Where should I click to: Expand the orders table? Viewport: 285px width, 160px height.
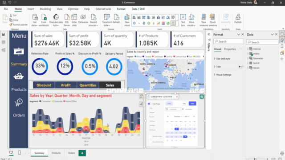[x=248, y=53]
